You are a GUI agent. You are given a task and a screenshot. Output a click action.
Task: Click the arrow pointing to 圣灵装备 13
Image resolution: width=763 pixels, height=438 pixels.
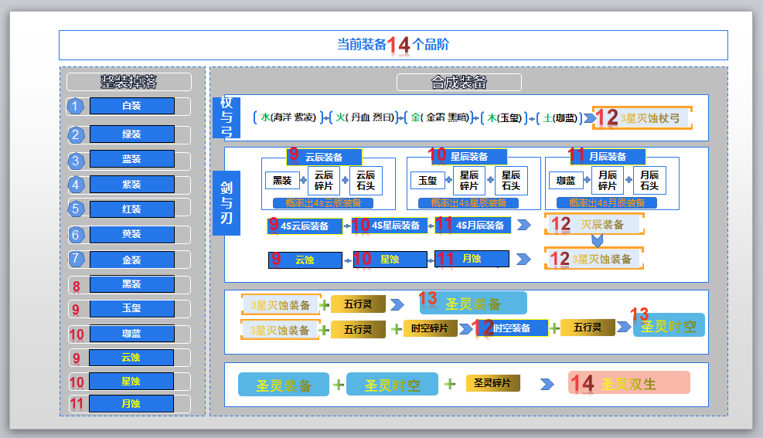coord(397,305)
